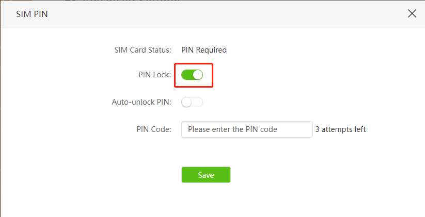
Task: Click the SIM PIN dialog title
Action: point(32,14)
